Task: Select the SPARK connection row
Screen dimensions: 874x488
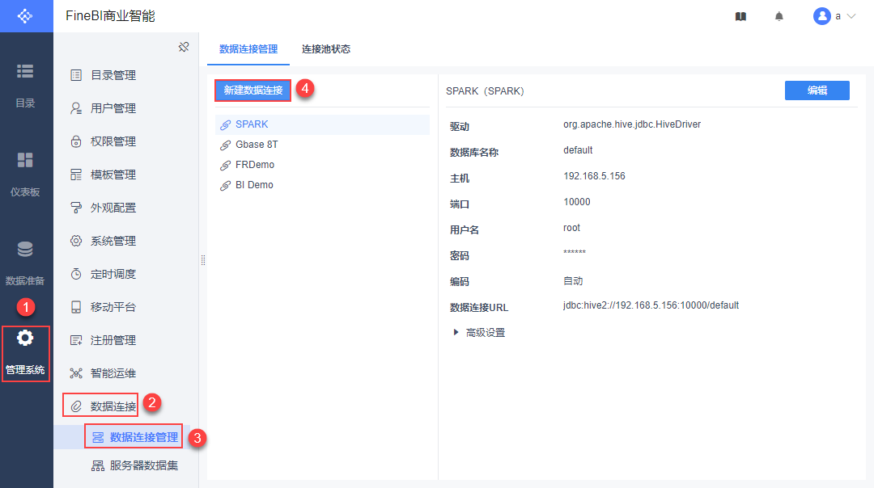Action: click(322, 124)
